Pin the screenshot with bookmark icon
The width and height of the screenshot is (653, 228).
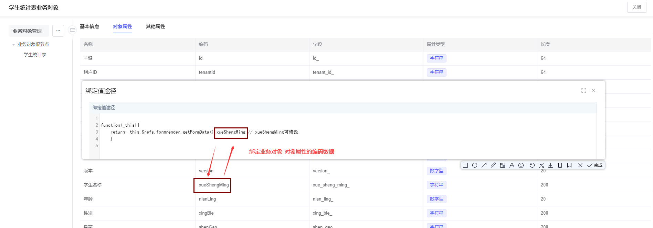[x=569, y=165]
